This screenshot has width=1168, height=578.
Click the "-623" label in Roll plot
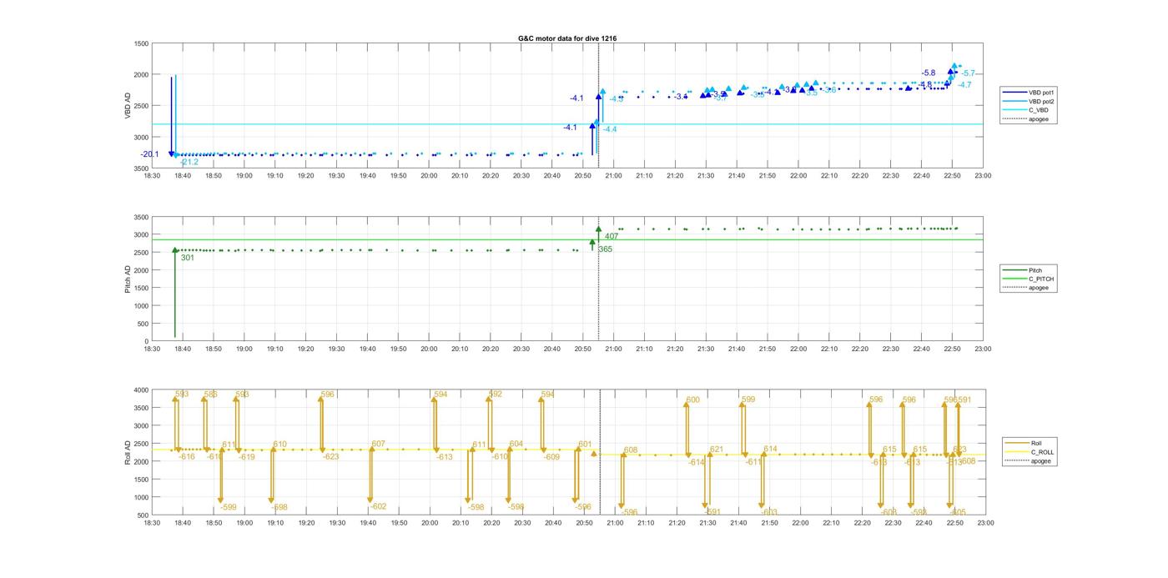pyautogui.click(x=331, y=457)
